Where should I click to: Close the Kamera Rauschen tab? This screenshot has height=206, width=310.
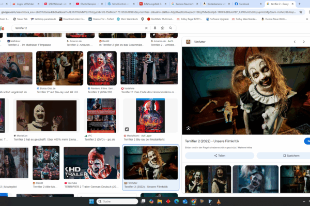[x=197, y=4]
